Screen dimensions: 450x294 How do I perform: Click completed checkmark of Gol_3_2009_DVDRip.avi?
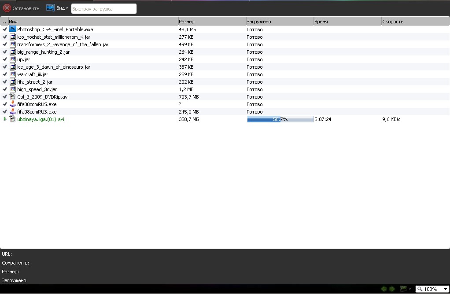5,96
